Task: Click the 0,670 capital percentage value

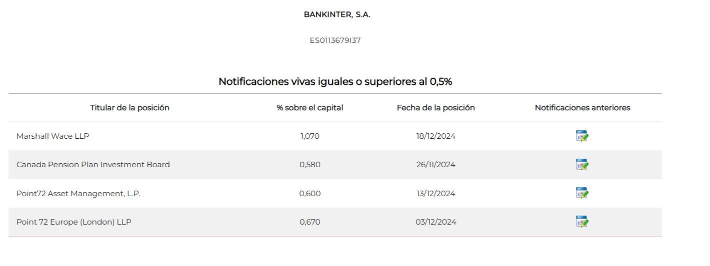Action: coord(310,222)
